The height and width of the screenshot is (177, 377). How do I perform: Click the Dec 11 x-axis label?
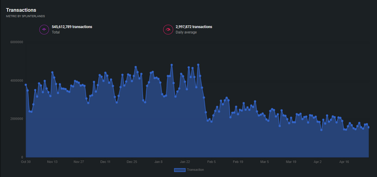tap(106, 162)
